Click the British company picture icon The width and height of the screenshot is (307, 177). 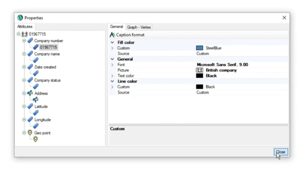tap(199, 70)
